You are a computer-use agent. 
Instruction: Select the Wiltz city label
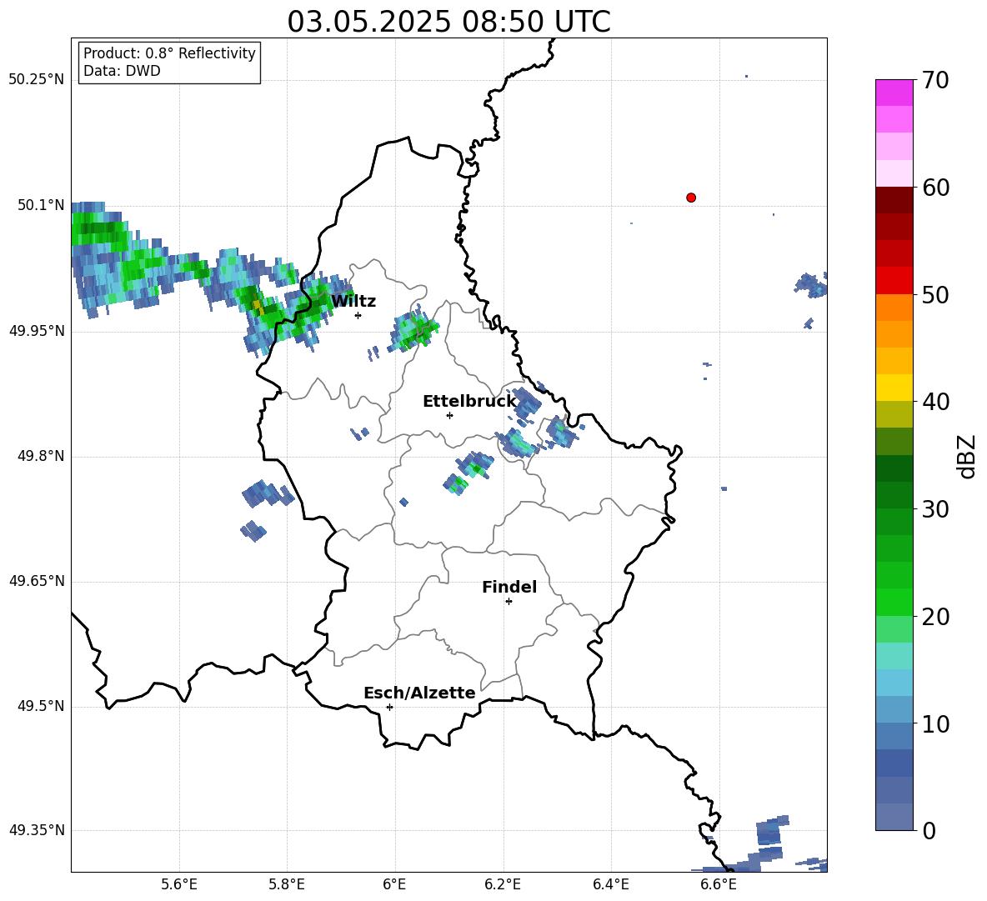click(x=353, y=302)
